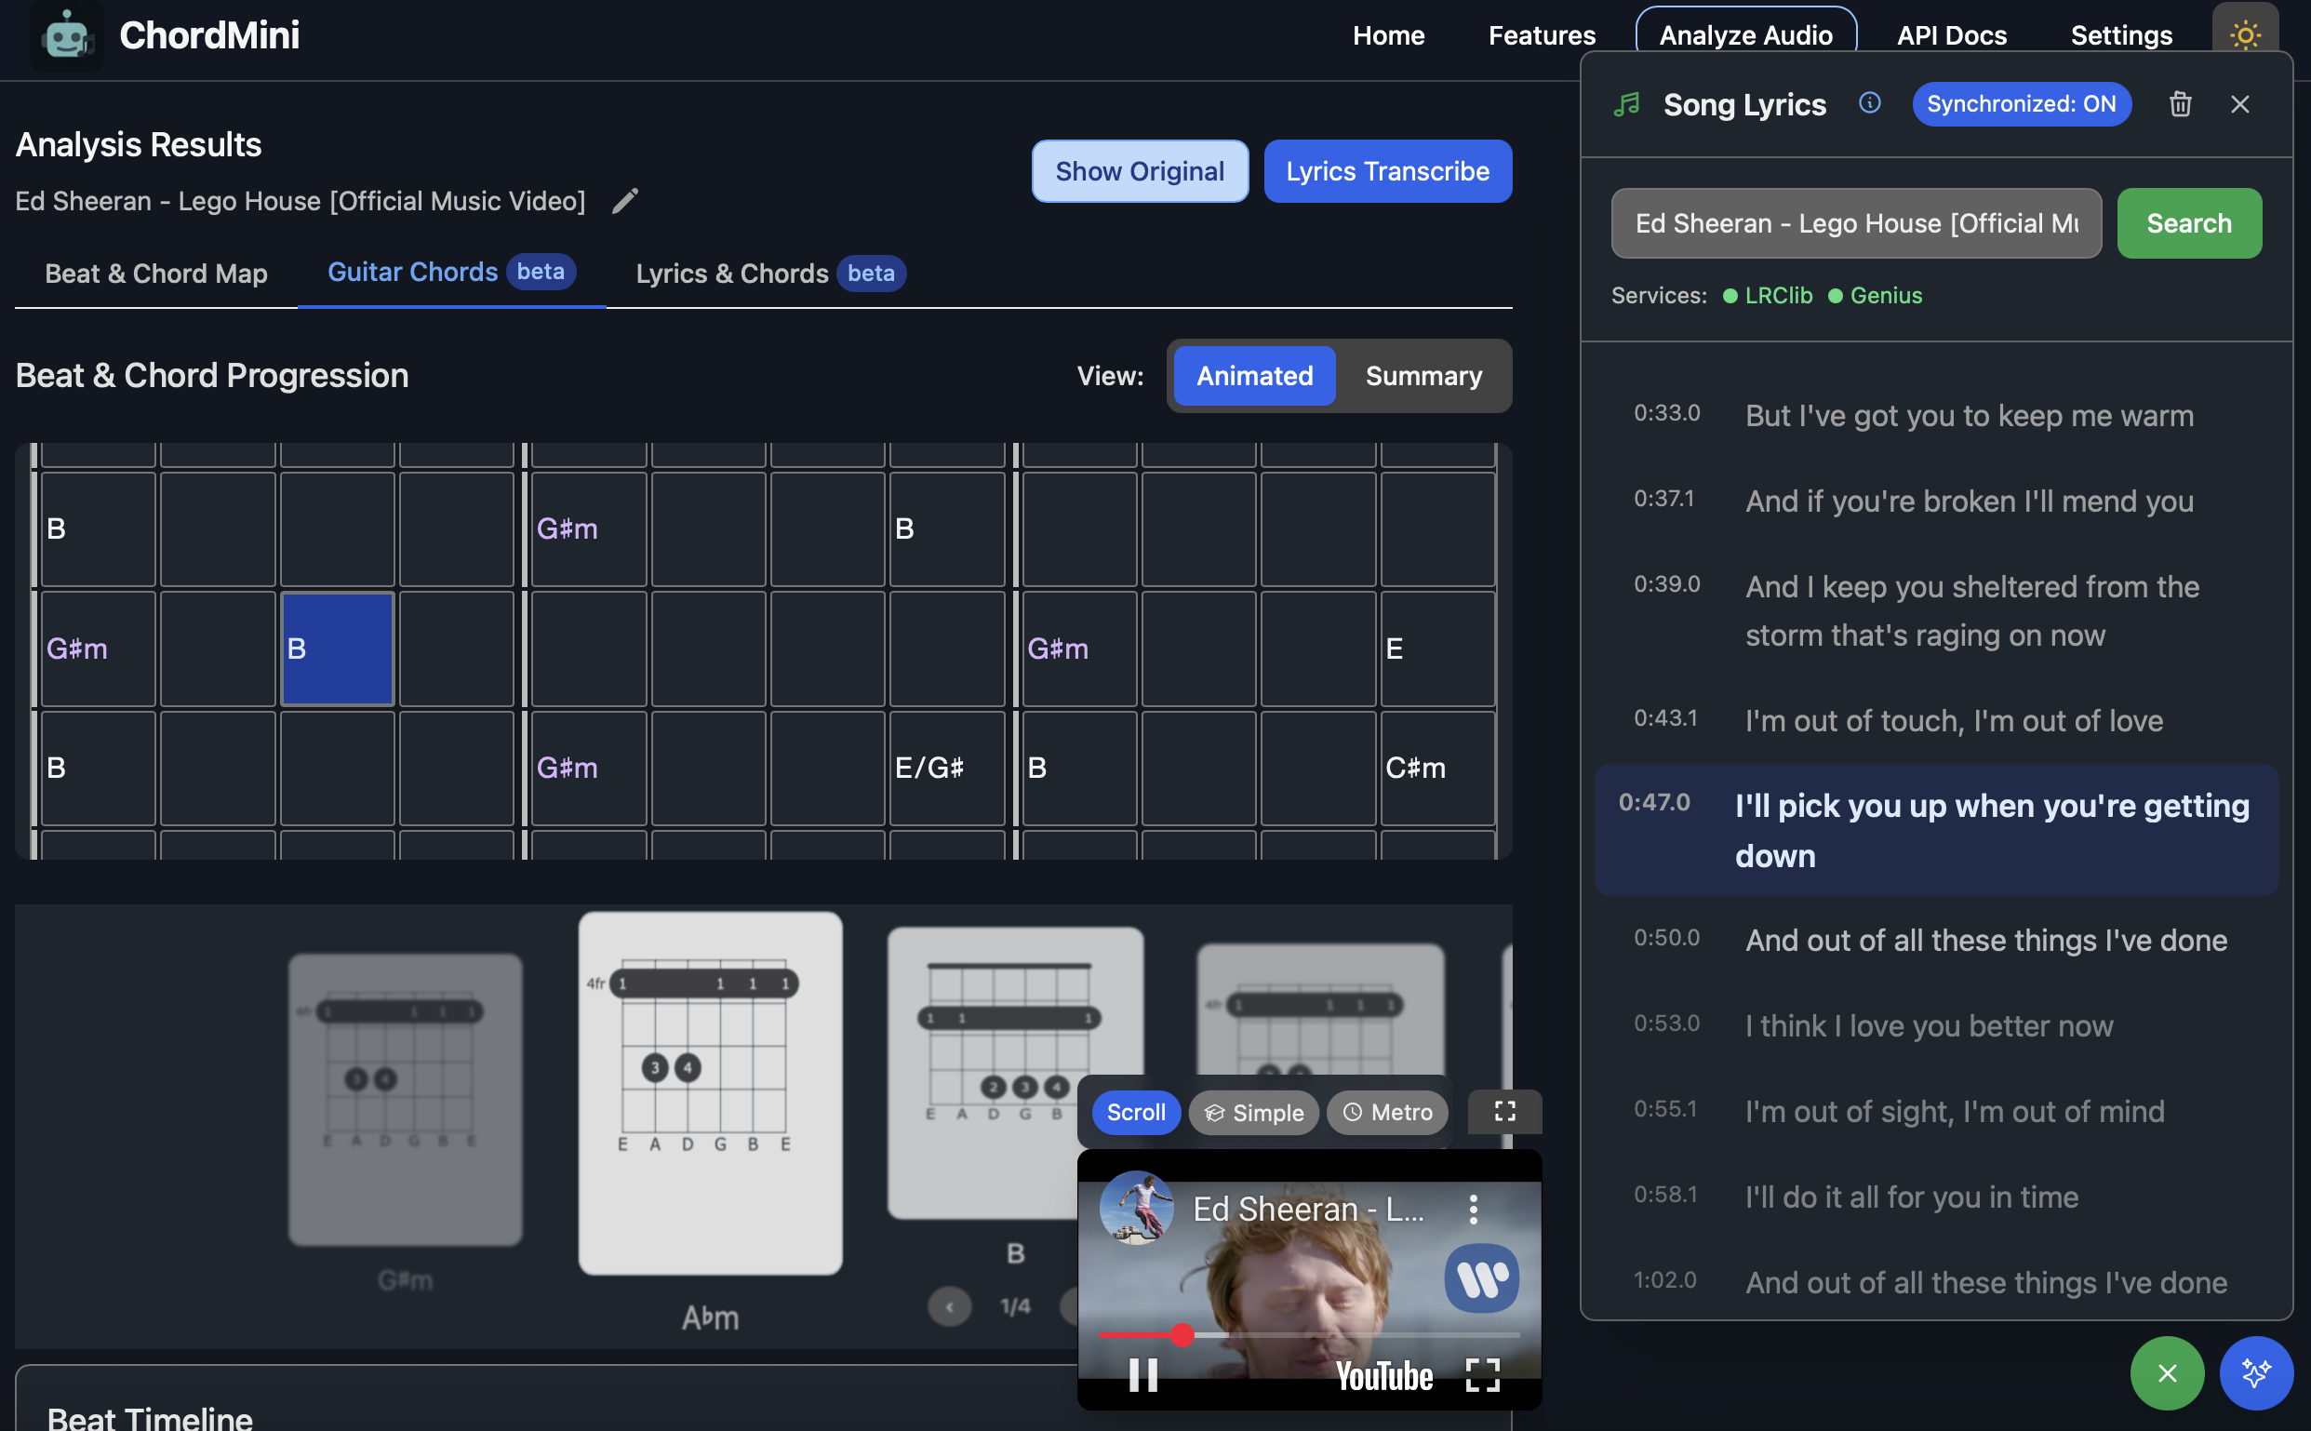The width and height of the screenshot is (2311, 1431).
Task: Select the Guitar Chords tab
Action: click(x=451, y=272)
